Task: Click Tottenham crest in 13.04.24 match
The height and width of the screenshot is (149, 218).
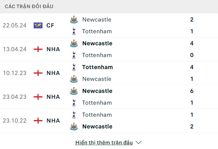Action: (x=74, y=55)
